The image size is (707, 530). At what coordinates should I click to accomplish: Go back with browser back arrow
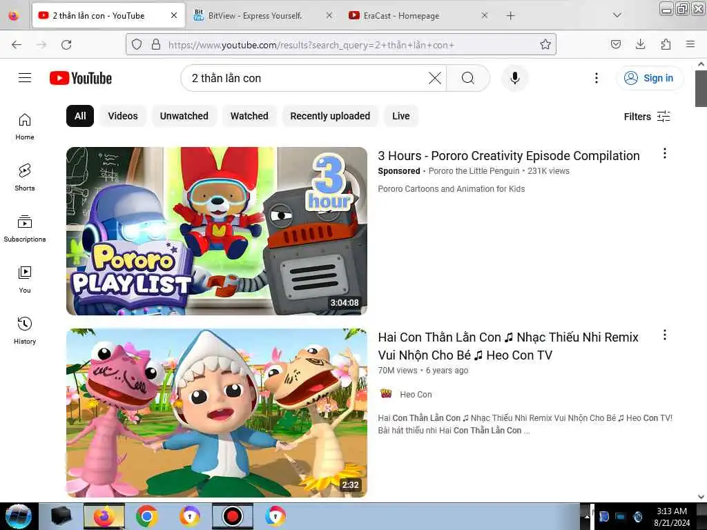(x=17, y=45)
